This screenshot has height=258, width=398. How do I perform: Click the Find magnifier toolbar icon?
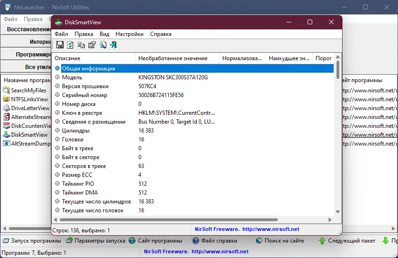pos(103,45)
